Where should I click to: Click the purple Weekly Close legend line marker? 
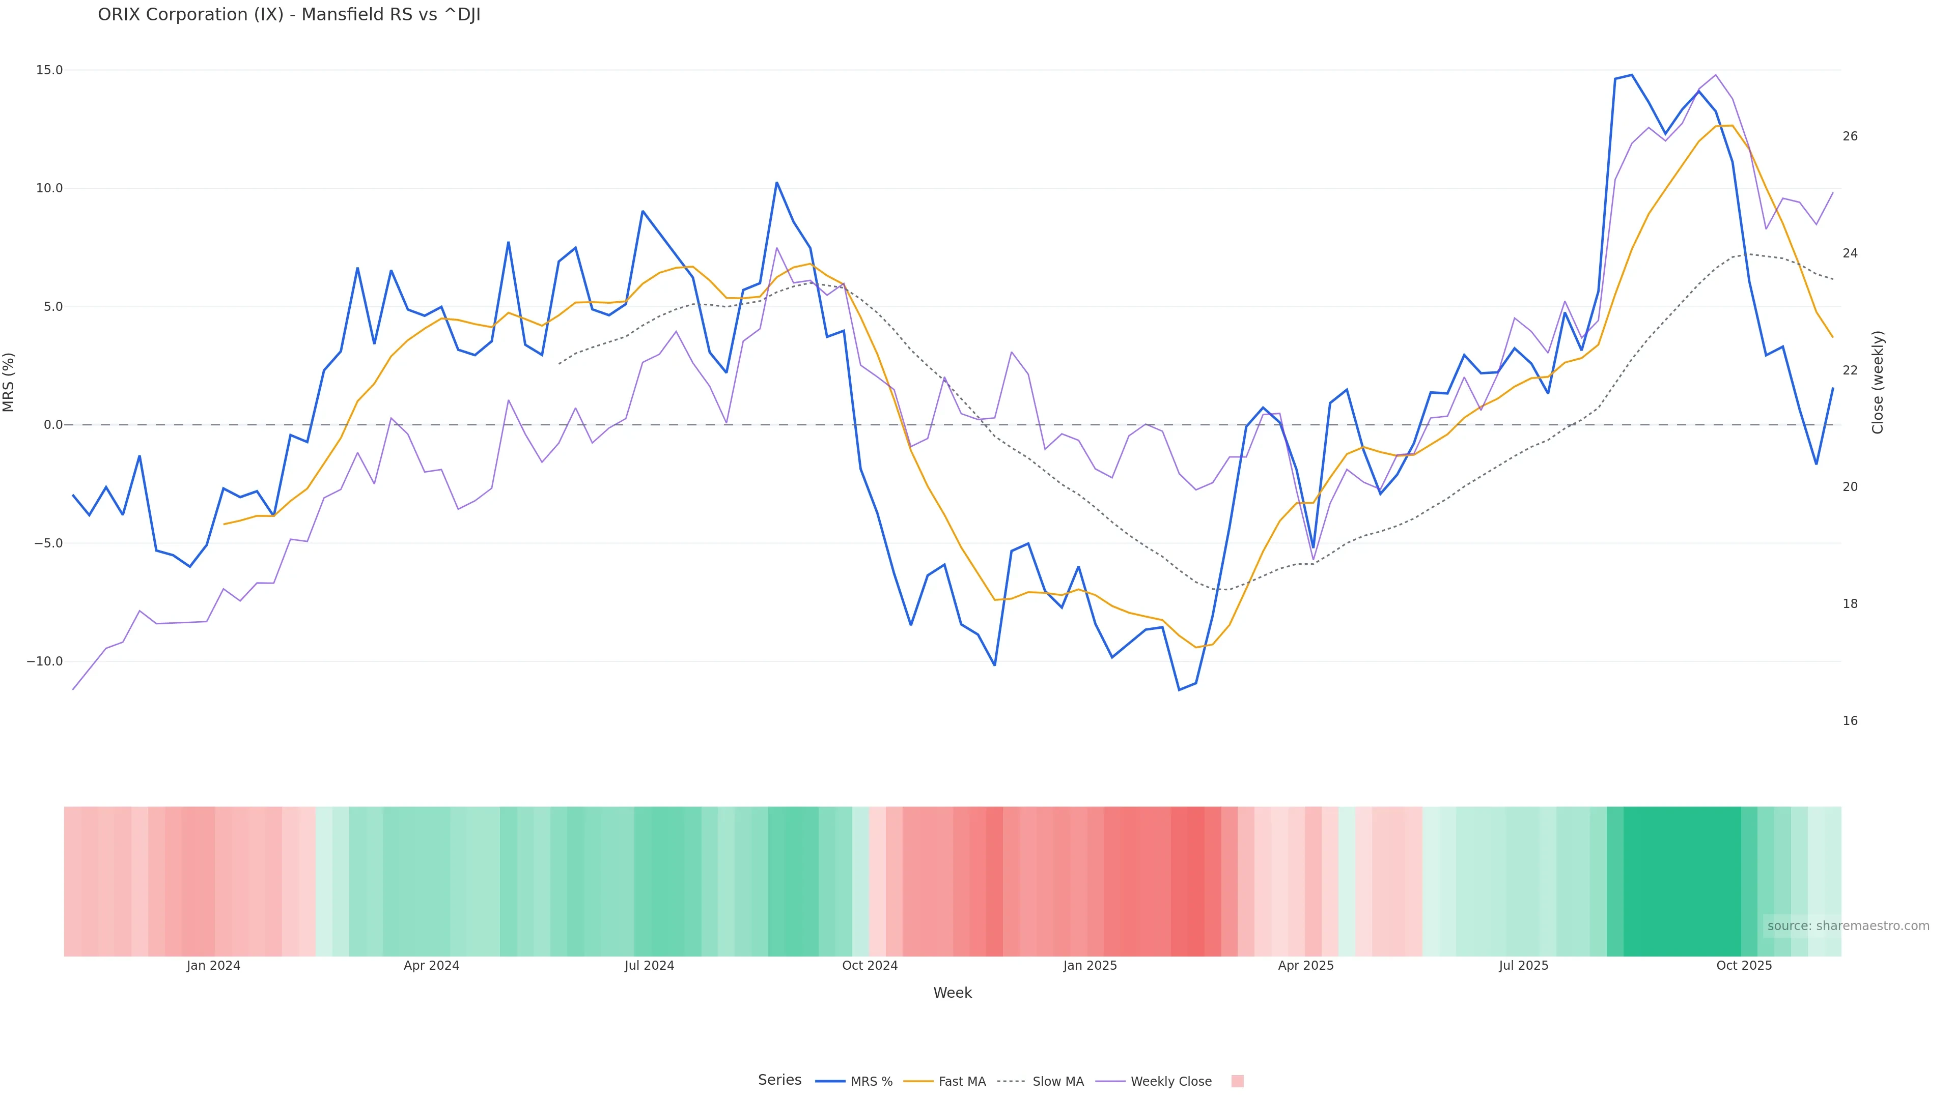click(x=1110, y=1082)
